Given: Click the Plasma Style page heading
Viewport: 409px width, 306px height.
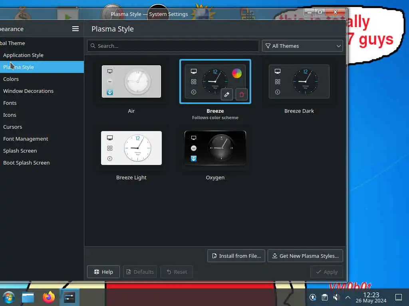Looking at the screenshot, I should 112,29.
